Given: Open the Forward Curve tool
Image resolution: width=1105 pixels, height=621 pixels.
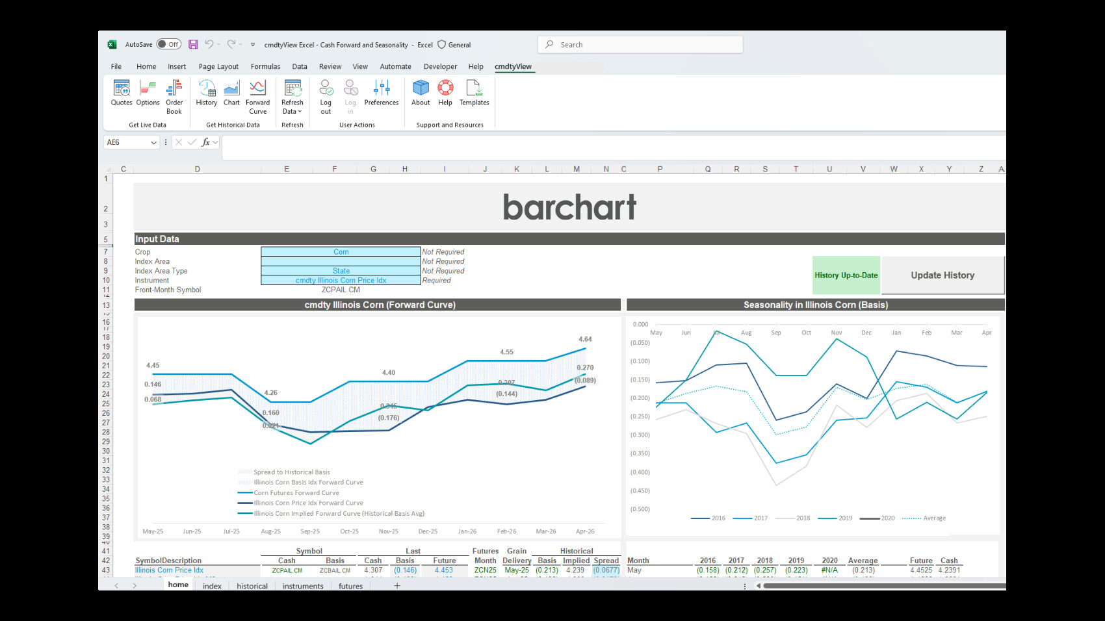Looking at the screenshot, I should pos(257,97).
